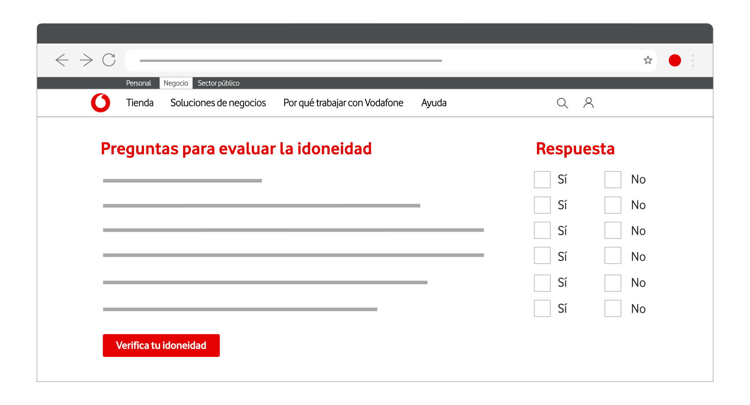
Task: Check No for the last question
Action: 613,308
